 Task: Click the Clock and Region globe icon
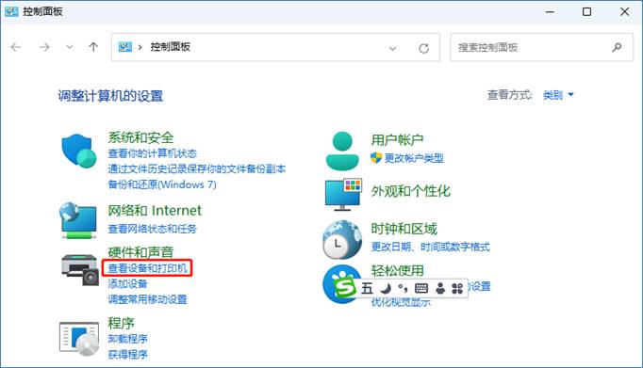click(x=342, y=240)
